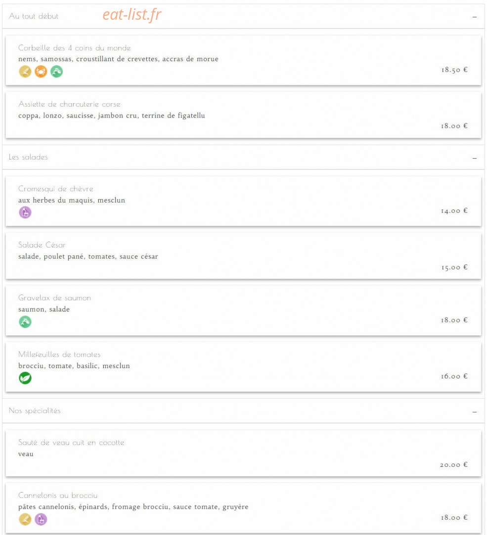
Task: Click the orange crustacean allergen icon
Action: (x=41, y=72)
